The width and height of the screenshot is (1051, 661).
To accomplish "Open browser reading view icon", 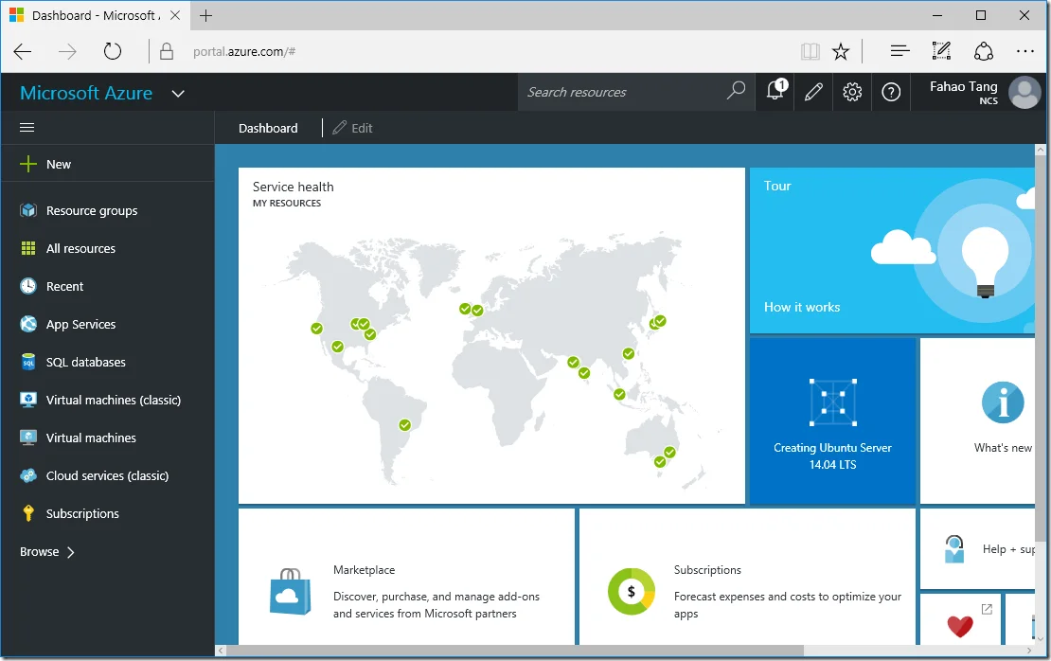I will tap(811, 52).
